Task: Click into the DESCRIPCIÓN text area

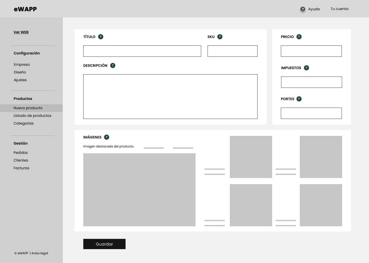Action: 170,97
